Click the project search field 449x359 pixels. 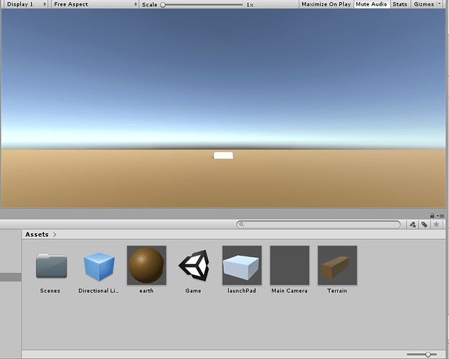click(x=318, y=224)
